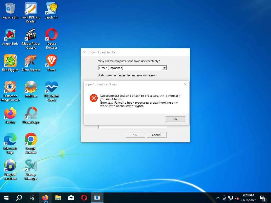The image size is (271, 203).
Task: Open the notification center icon
Action: [x=263, y=198]
